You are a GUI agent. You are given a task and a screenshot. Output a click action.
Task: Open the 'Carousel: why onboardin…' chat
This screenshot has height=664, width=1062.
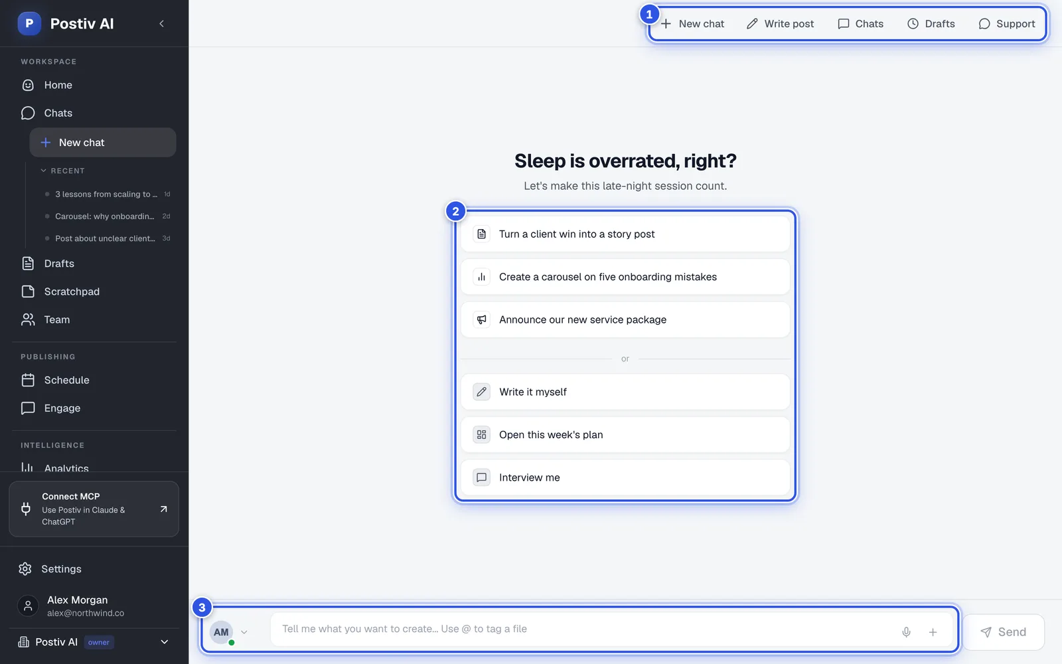coord(106,216)
